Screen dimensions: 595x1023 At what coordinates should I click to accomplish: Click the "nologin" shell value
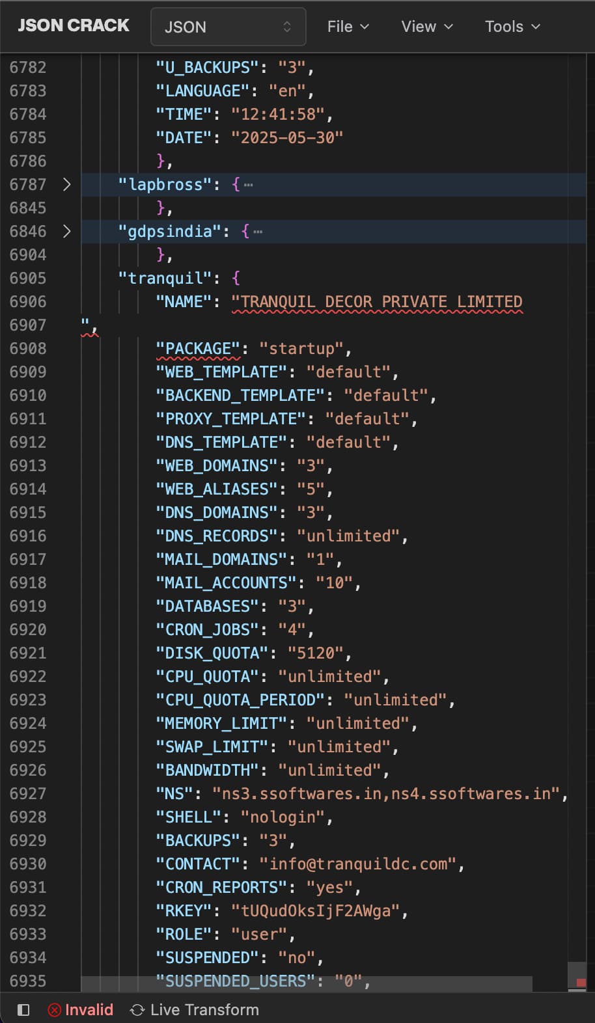[283, 817]
